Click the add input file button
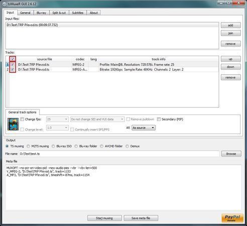 230,25
